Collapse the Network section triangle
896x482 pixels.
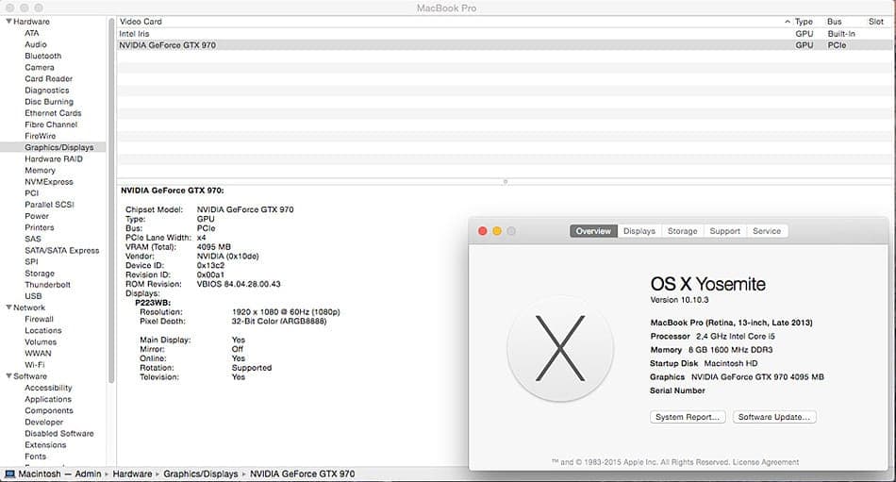[8, 307]
